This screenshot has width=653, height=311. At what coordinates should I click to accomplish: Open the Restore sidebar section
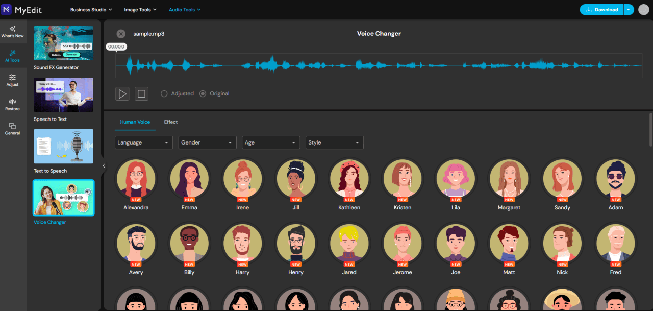pyautogui.click(x=12, y=104)
